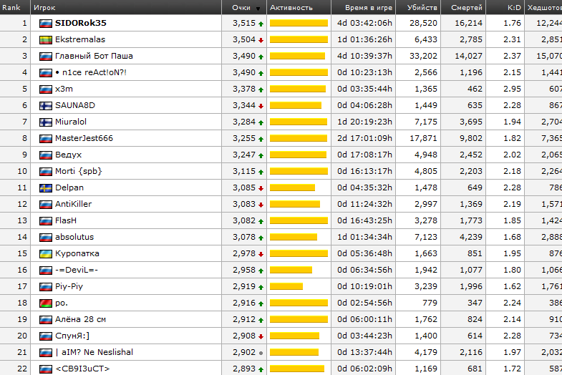Open the Morti {spb} player profile
The height and width of the screenshot is (375, 562).
[78, 171]
